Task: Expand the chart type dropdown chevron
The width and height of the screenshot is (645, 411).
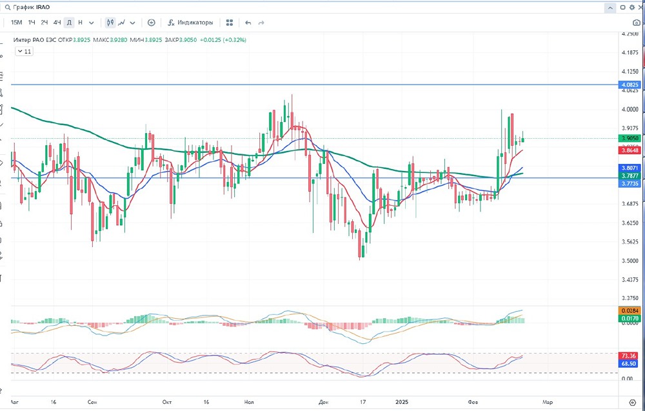Action: 132,23
